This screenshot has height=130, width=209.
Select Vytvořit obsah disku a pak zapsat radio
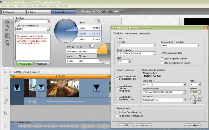click(x=117, y=77)
